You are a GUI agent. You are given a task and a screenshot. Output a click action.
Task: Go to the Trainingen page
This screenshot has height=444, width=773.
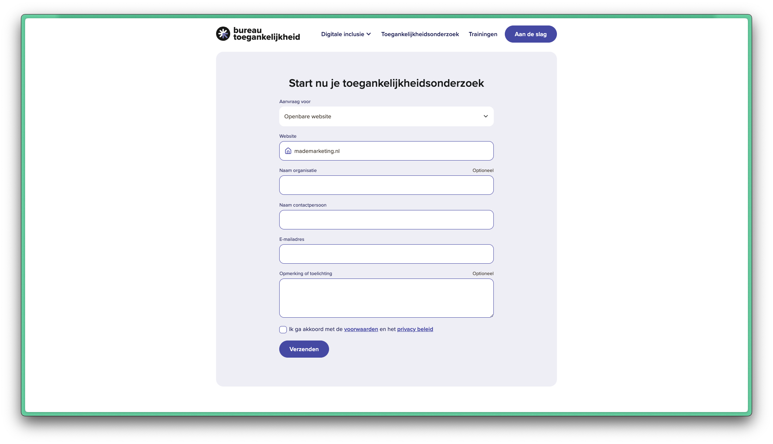[x=483, y=34]
